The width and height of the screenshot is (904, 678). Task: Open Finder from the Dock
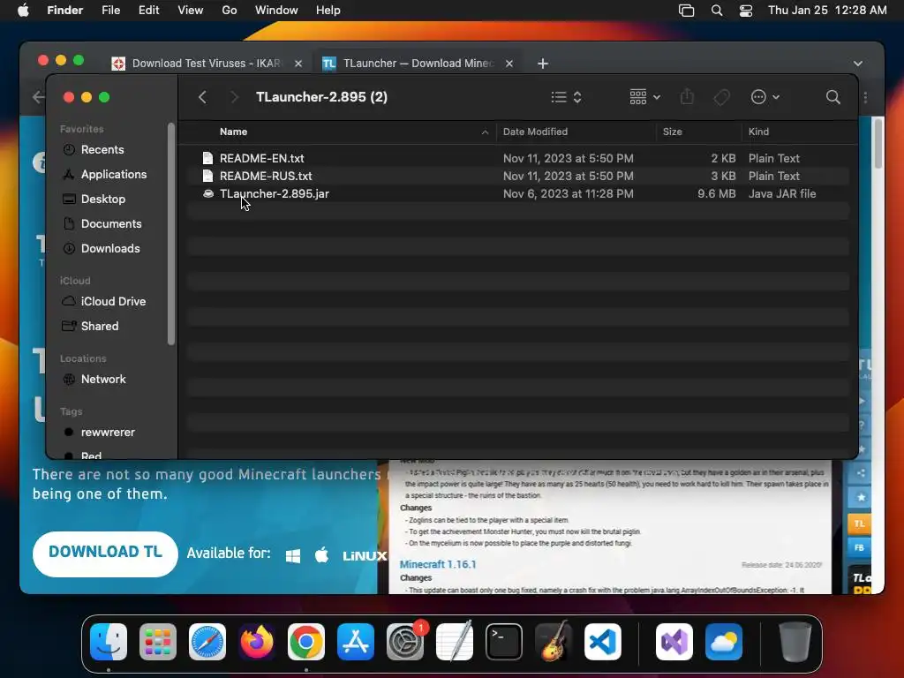pos(109,642)
